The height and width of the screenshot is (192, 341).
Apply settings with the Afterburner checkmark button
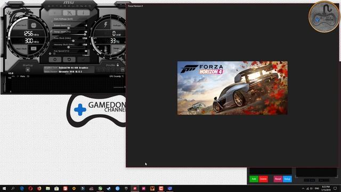(x=84, y=59)
